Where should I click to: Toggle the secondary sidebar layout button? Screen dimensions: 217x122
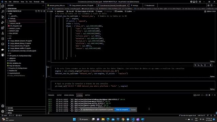196,2
